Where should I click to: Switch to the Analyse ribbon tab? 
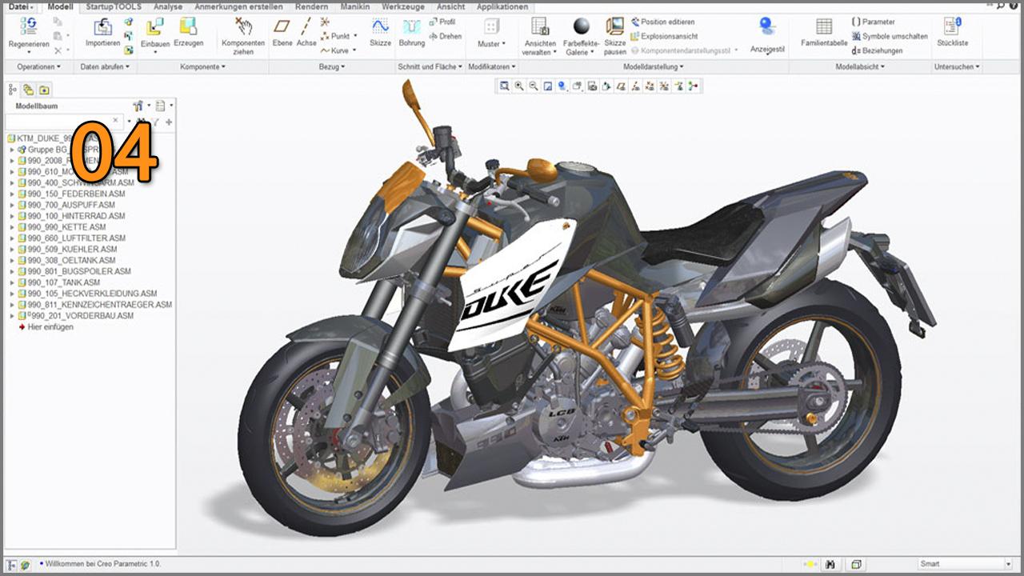167,6
